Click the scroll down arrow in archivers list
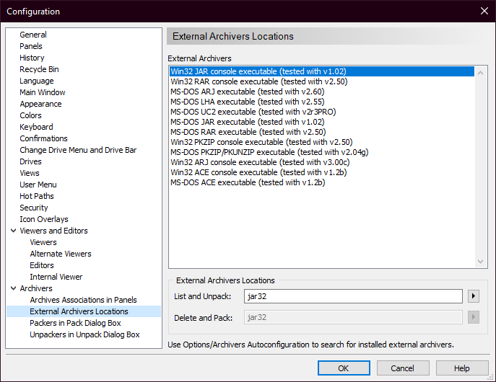 point(482,262)
